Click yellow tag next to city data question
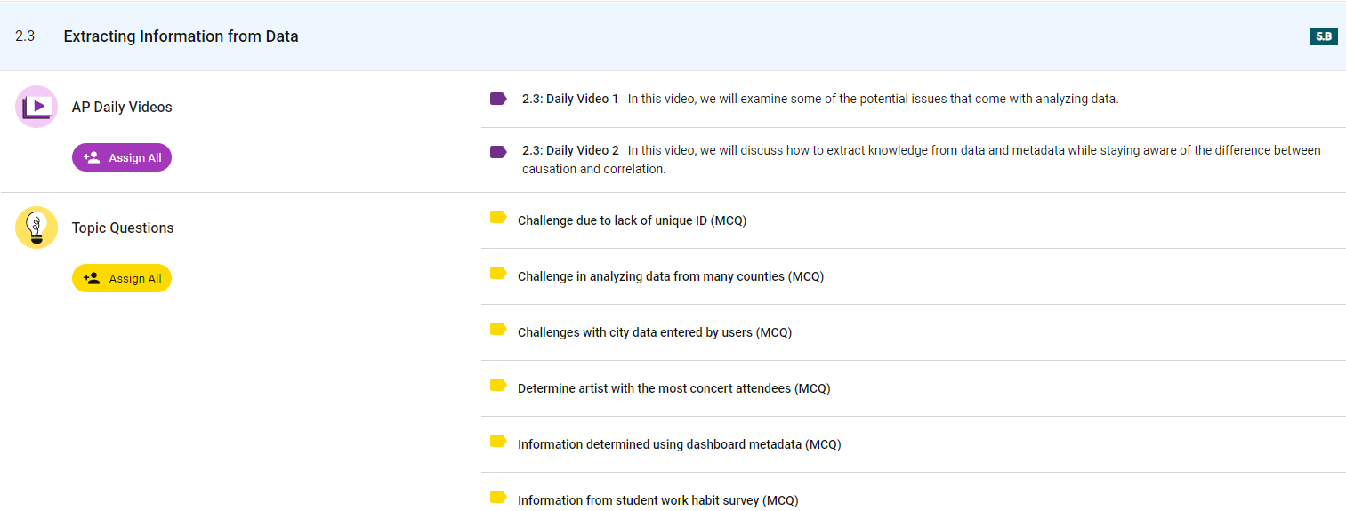Viewport: 1346px width, 511px height. click(498, 330)
